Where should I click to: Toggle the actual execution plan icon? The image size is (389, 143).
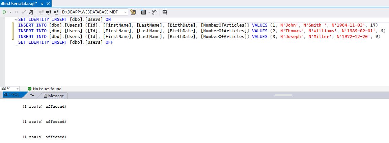click(155, 12)
